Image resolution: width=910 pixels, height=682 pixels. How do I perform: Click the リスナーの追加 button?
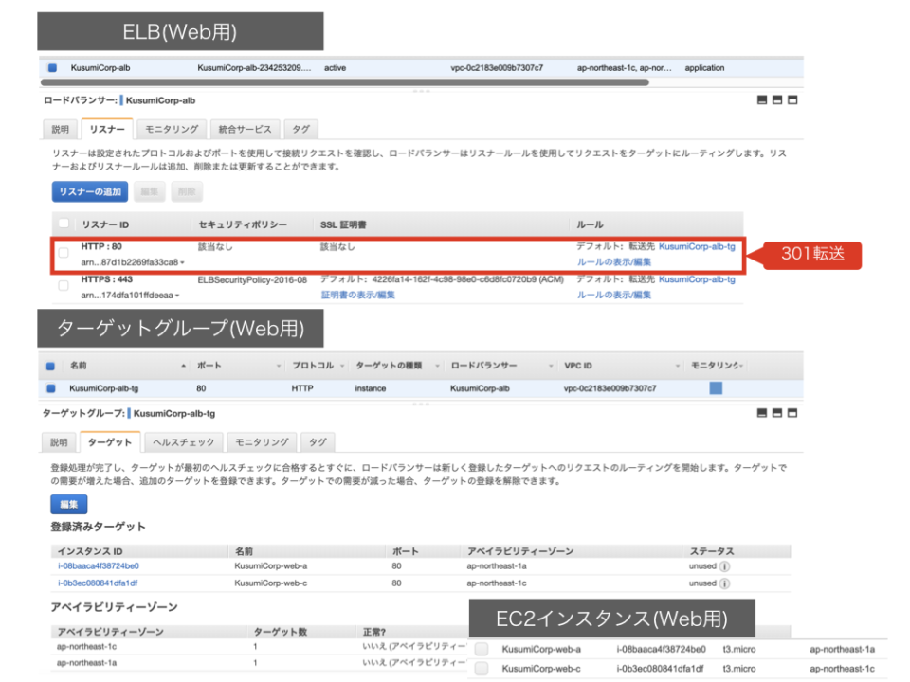[x=89, y=191]
